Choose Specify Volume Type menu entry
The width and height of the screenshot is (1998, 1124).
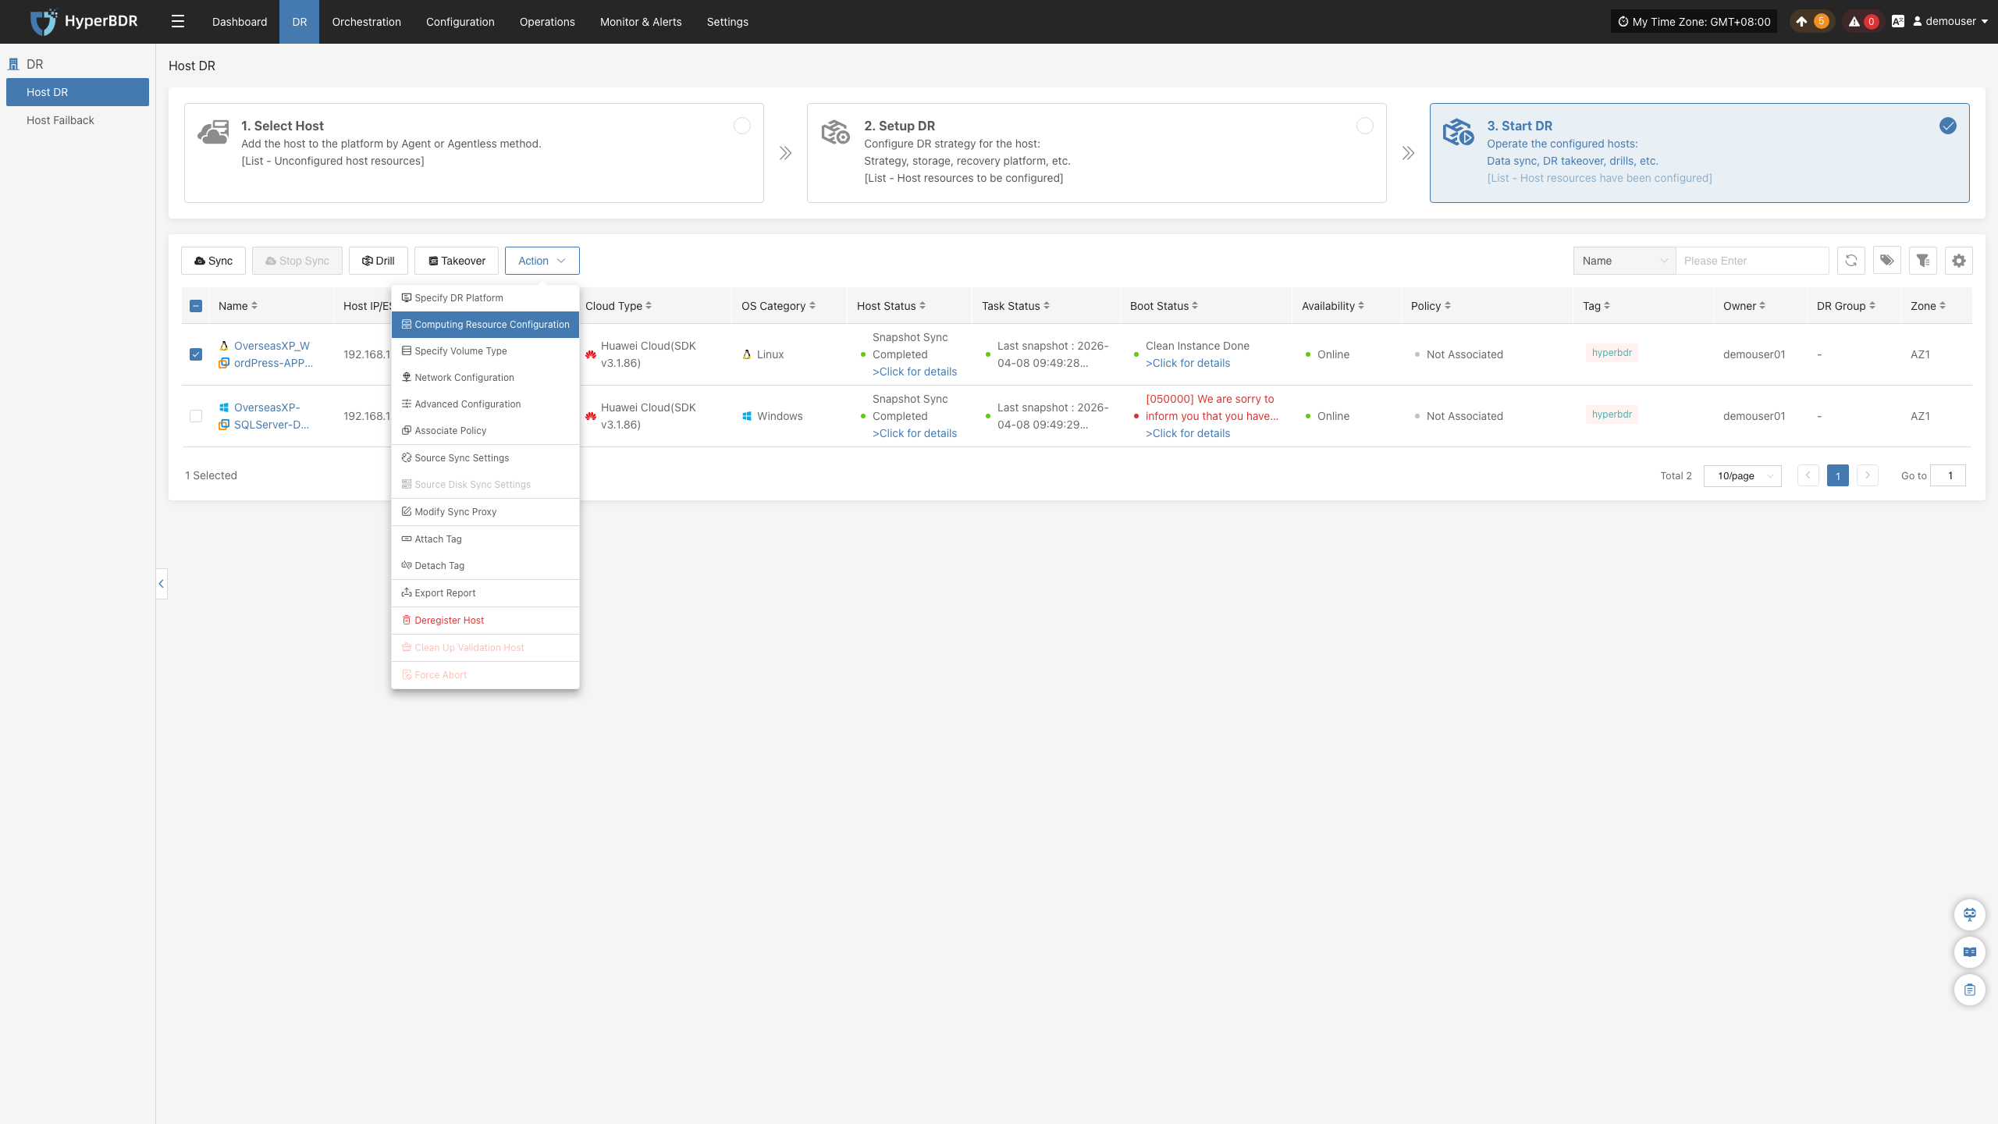[485, 350]
